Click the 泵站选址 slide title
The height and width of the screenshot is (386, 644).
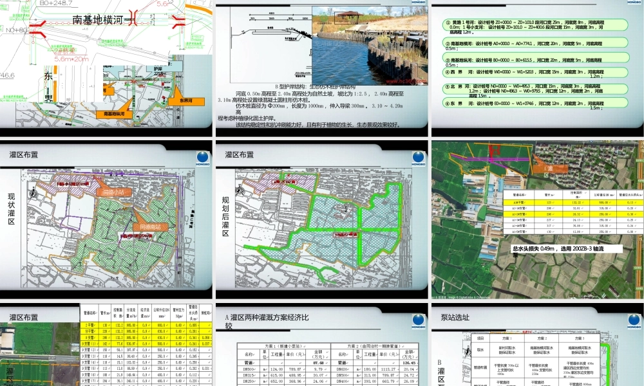click(455, 317)
